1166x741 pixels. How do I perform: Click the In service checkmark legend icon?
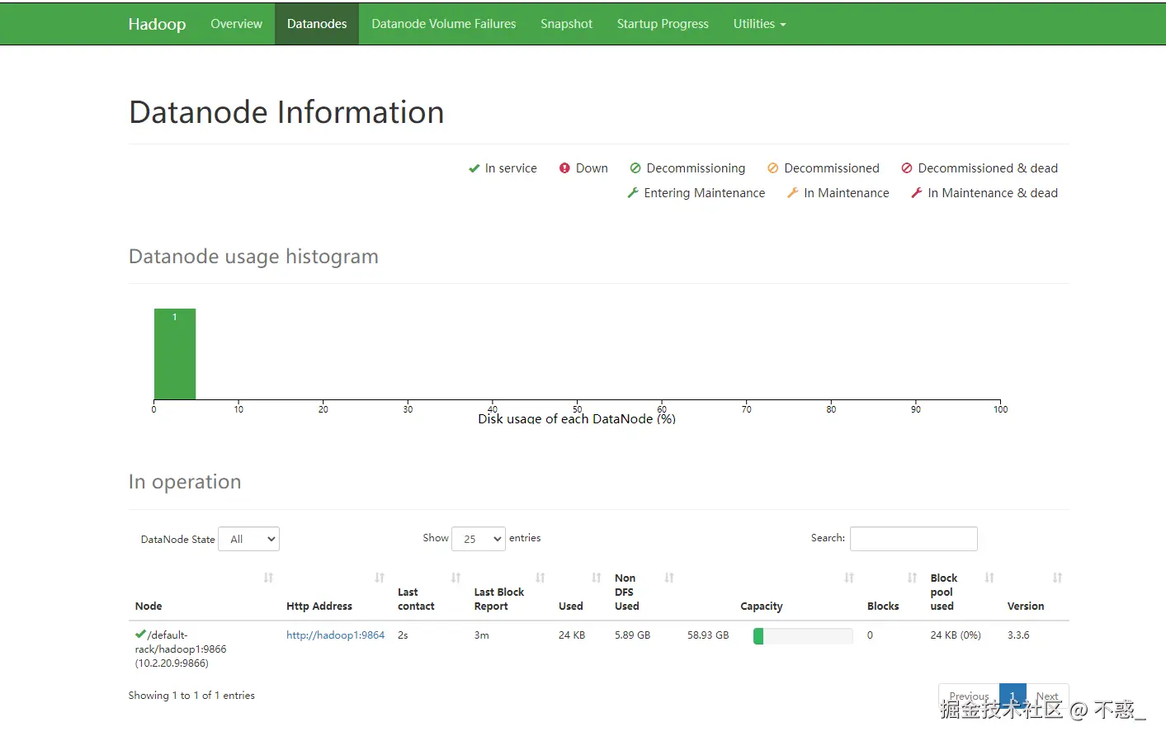coord(474,168)
